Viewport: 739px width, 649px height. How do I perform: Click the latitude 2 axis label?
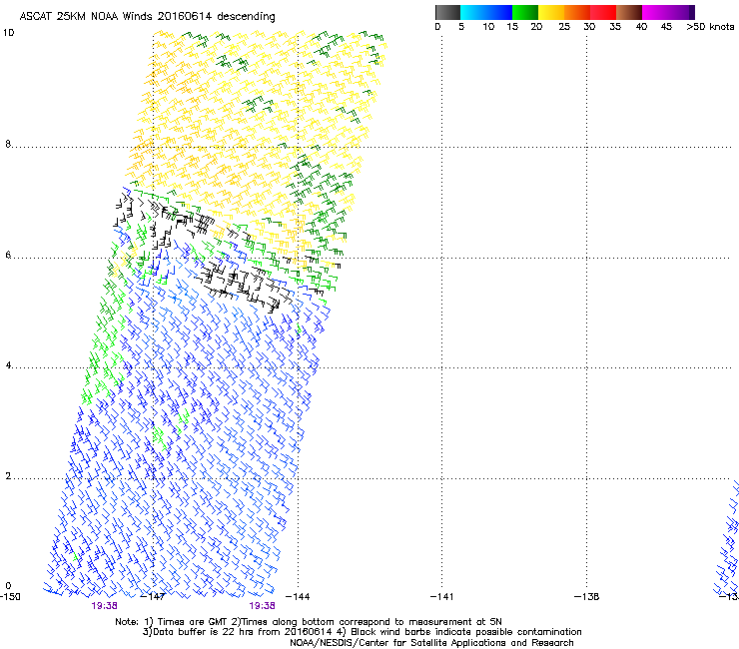8,476
